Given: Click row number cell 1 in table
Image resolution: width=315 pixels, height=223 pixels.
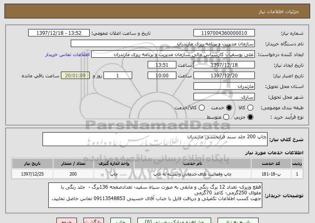Looking at the screenshot, I should pos(297,174).
